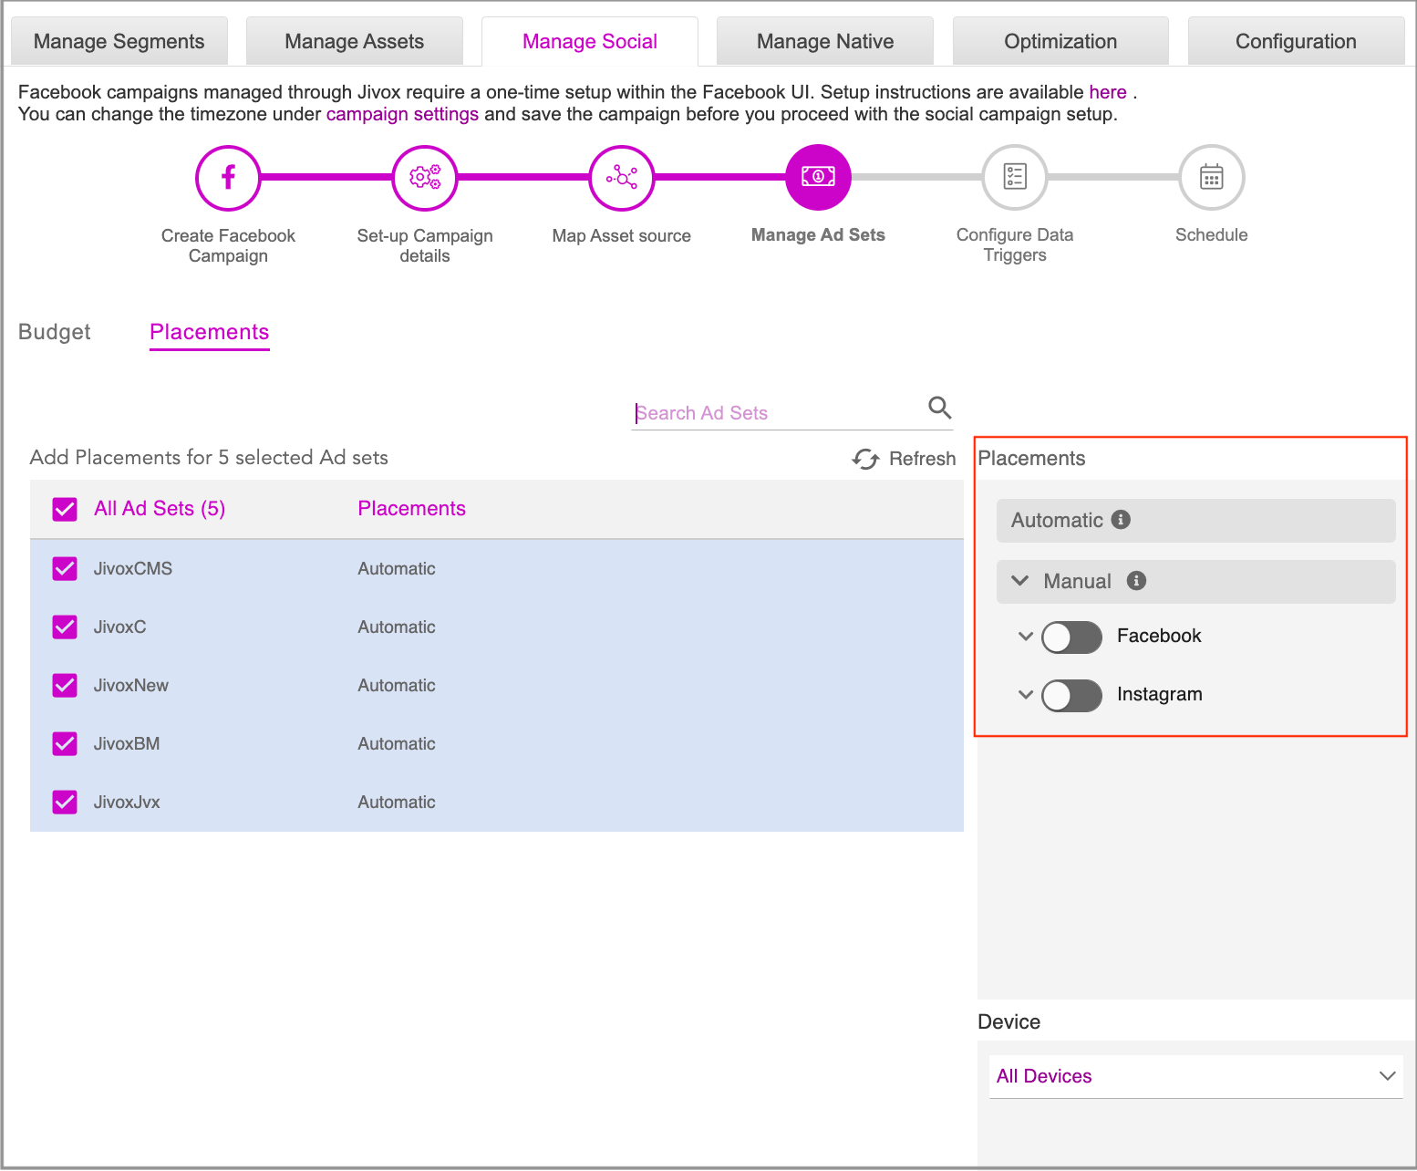
Task: Open the Configuration tab
Action: click(1296, 41)
